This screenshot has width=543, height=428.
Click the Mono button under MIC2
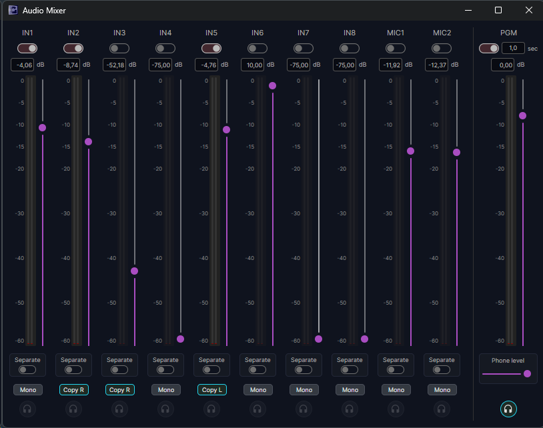click(442, 390)
